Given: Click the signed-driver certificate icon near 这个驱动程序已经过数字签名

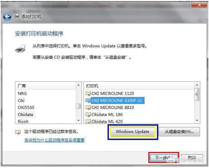Looking at the screenshot, I should click(x=18, y=132).
